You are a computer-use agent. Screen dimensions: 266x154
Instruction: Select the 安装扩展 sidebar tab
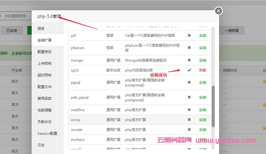(44, 40)
